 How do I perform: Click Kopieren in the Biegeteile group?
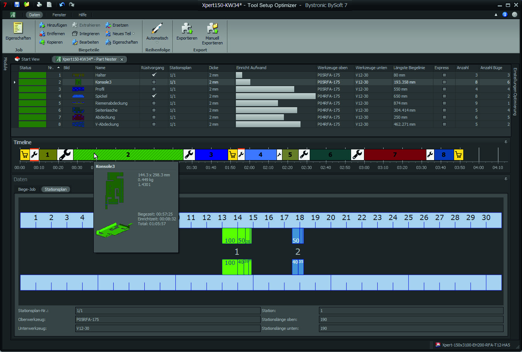(51, 42)
